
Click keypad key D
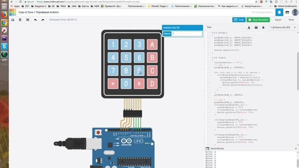(152, 84)
